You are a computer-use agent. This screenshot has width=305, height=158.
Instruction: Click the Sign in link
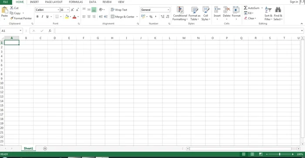point(294,2)
